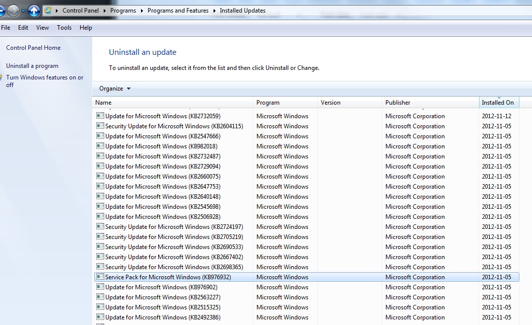This screenshot has width=532, height=325.
Task: Click the shield icon beside Turn Windows features
Action: pos(2,78)
